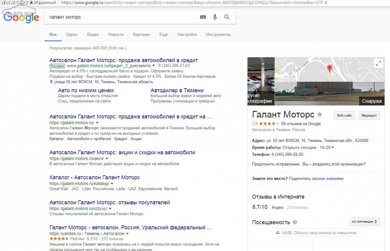This screenshot has height=251, width=390.
Task: Open the Галант Моторс - автосалон, Россия, Уральский result
Action: (x=130, y=227)
